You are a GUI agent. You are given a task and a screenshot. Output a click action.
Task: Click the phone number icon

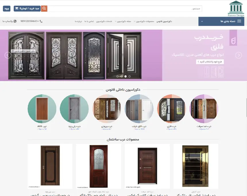(41, 21)
